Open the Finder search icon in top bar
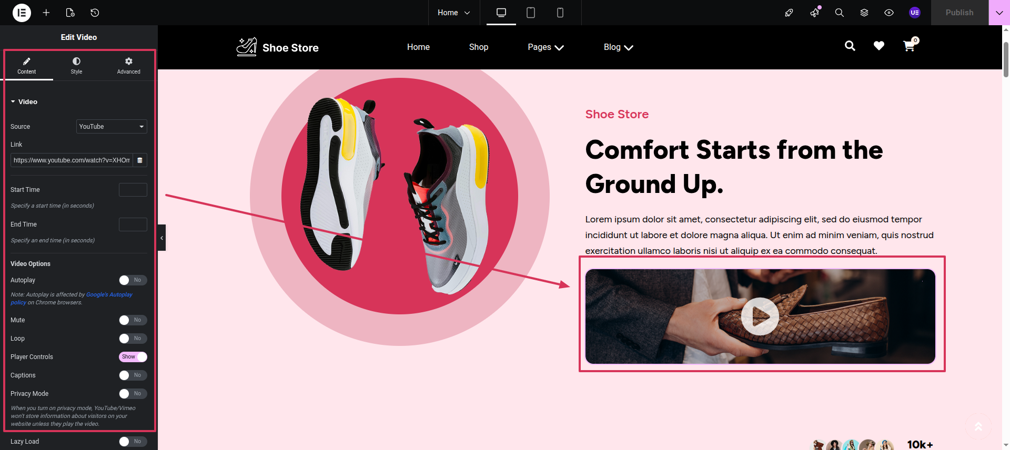The height and width of the screenshot is (450, 1010). 839,13
